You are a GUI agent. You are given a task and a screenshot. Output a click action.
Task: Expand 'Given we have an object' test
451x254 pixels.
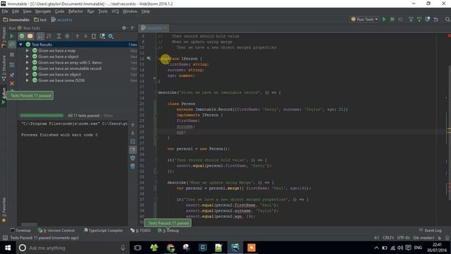point(27,74)
